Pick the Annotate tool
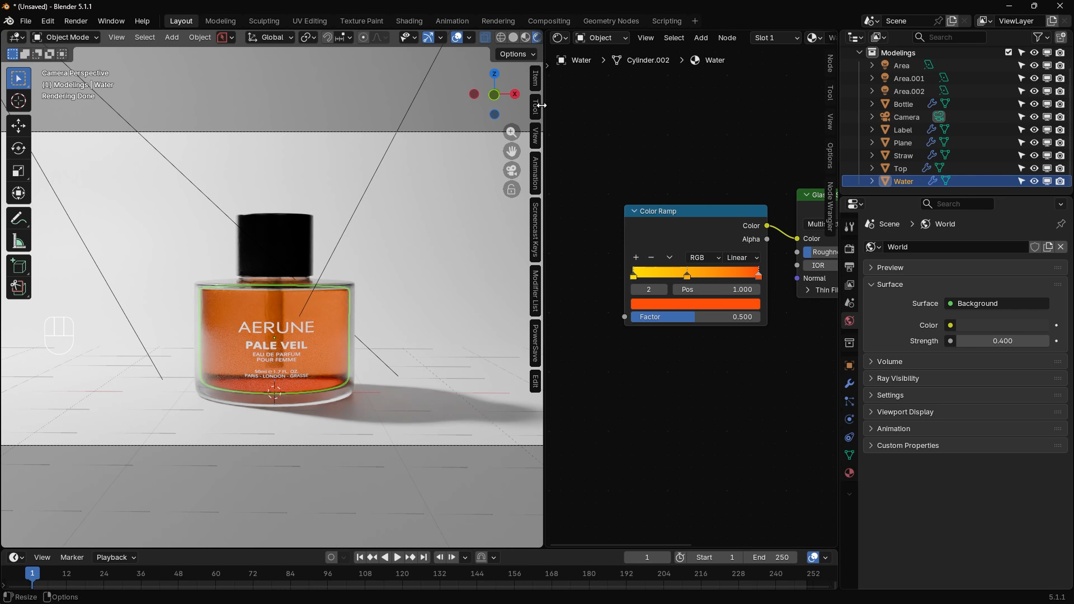1074x604 pixels. (18, 219)
